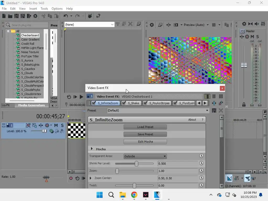Screen dimensions: 268x201
Task: Click the Windows Start button
Action: pos(100,195)
